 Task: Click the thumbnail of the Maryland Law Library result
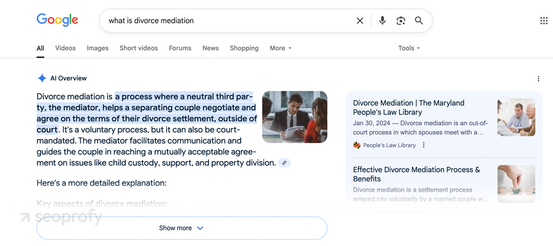tap(516, 117)
